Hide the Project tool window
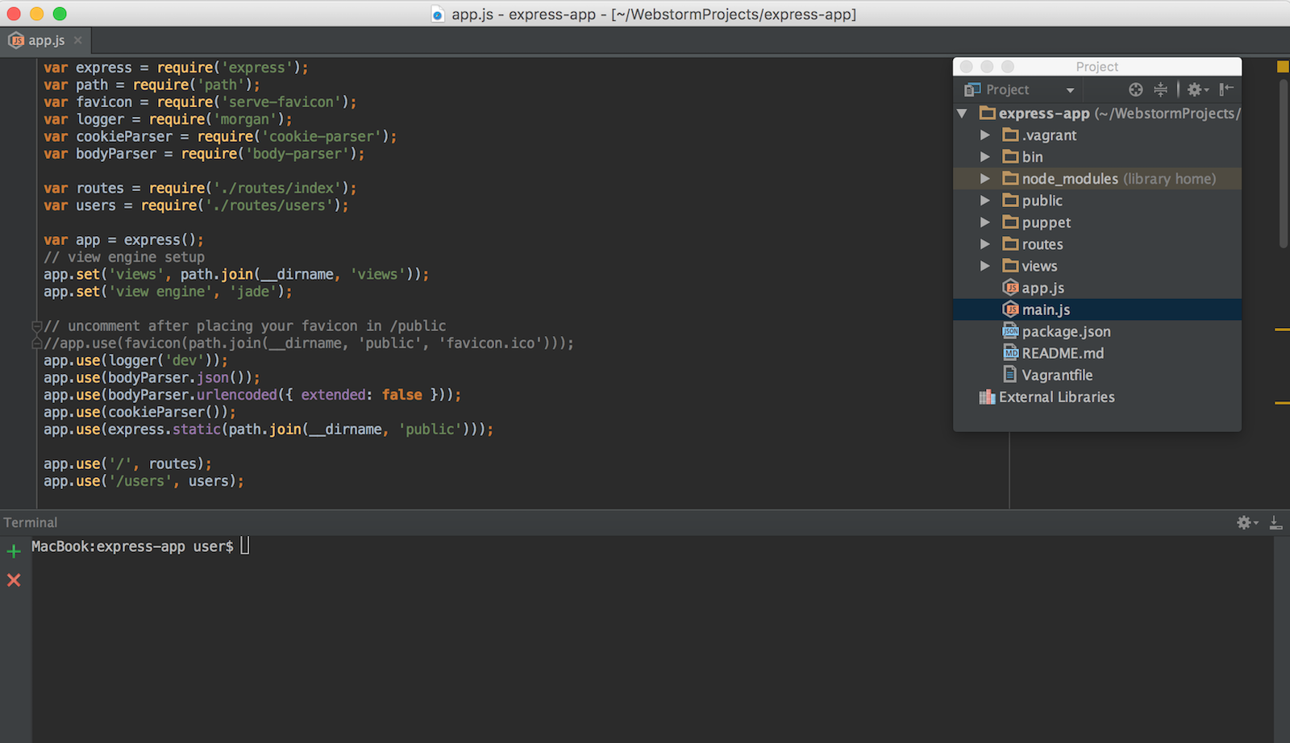This screenshot has height=743, width=1290. (x=1226, y=89)
